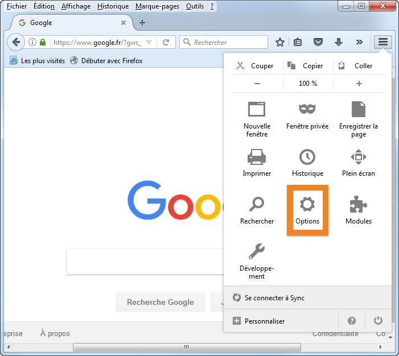Image resolution: width=399 pixels, height=356 pixels.
Task: Click the Imprimer printer icon
Action: [x=257, y=162]
